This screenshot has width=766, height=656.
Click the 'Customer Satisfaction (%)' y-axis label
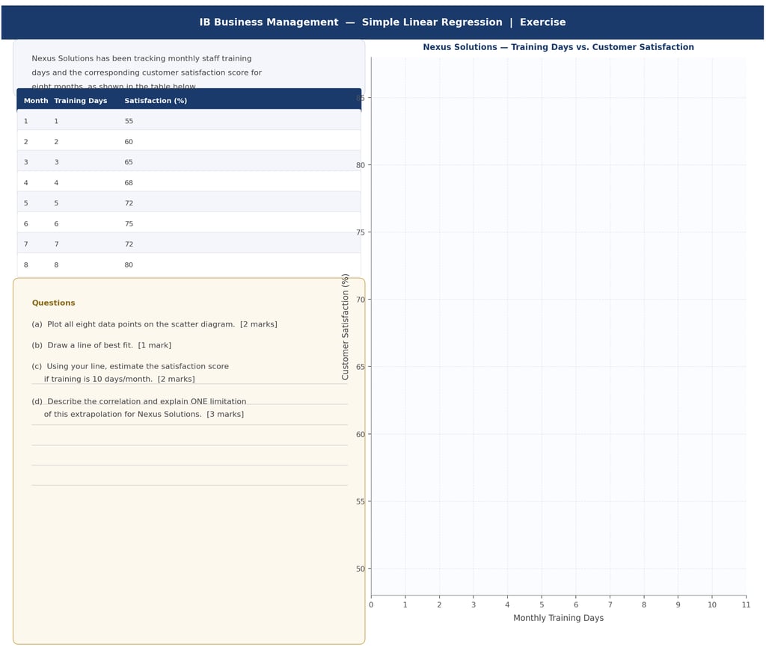(x=345, y=327)
